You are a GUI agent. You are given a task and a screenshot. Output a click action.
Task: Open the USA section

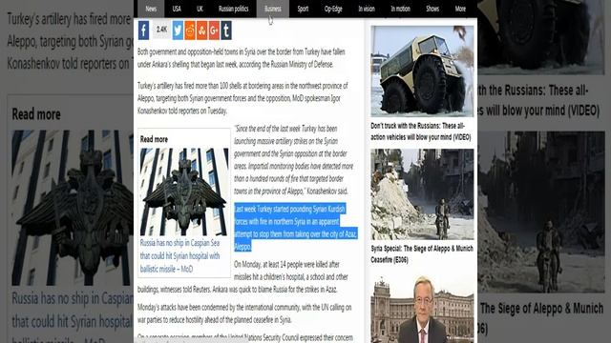177,9
